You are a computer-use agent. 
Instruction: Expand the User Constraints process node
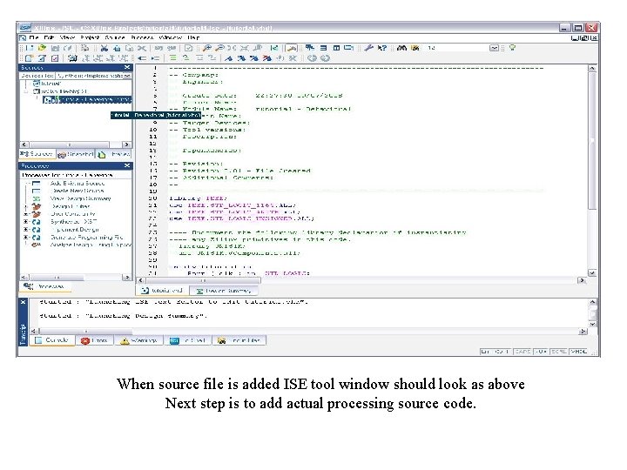click(x=26, y=214)
